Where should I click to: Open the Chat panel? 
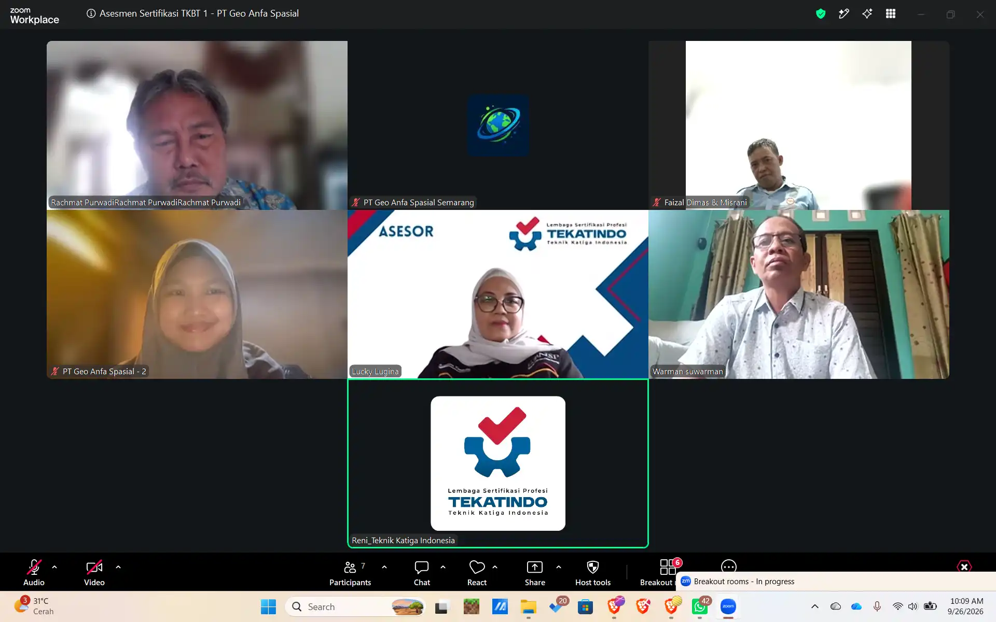click(422, 572)
